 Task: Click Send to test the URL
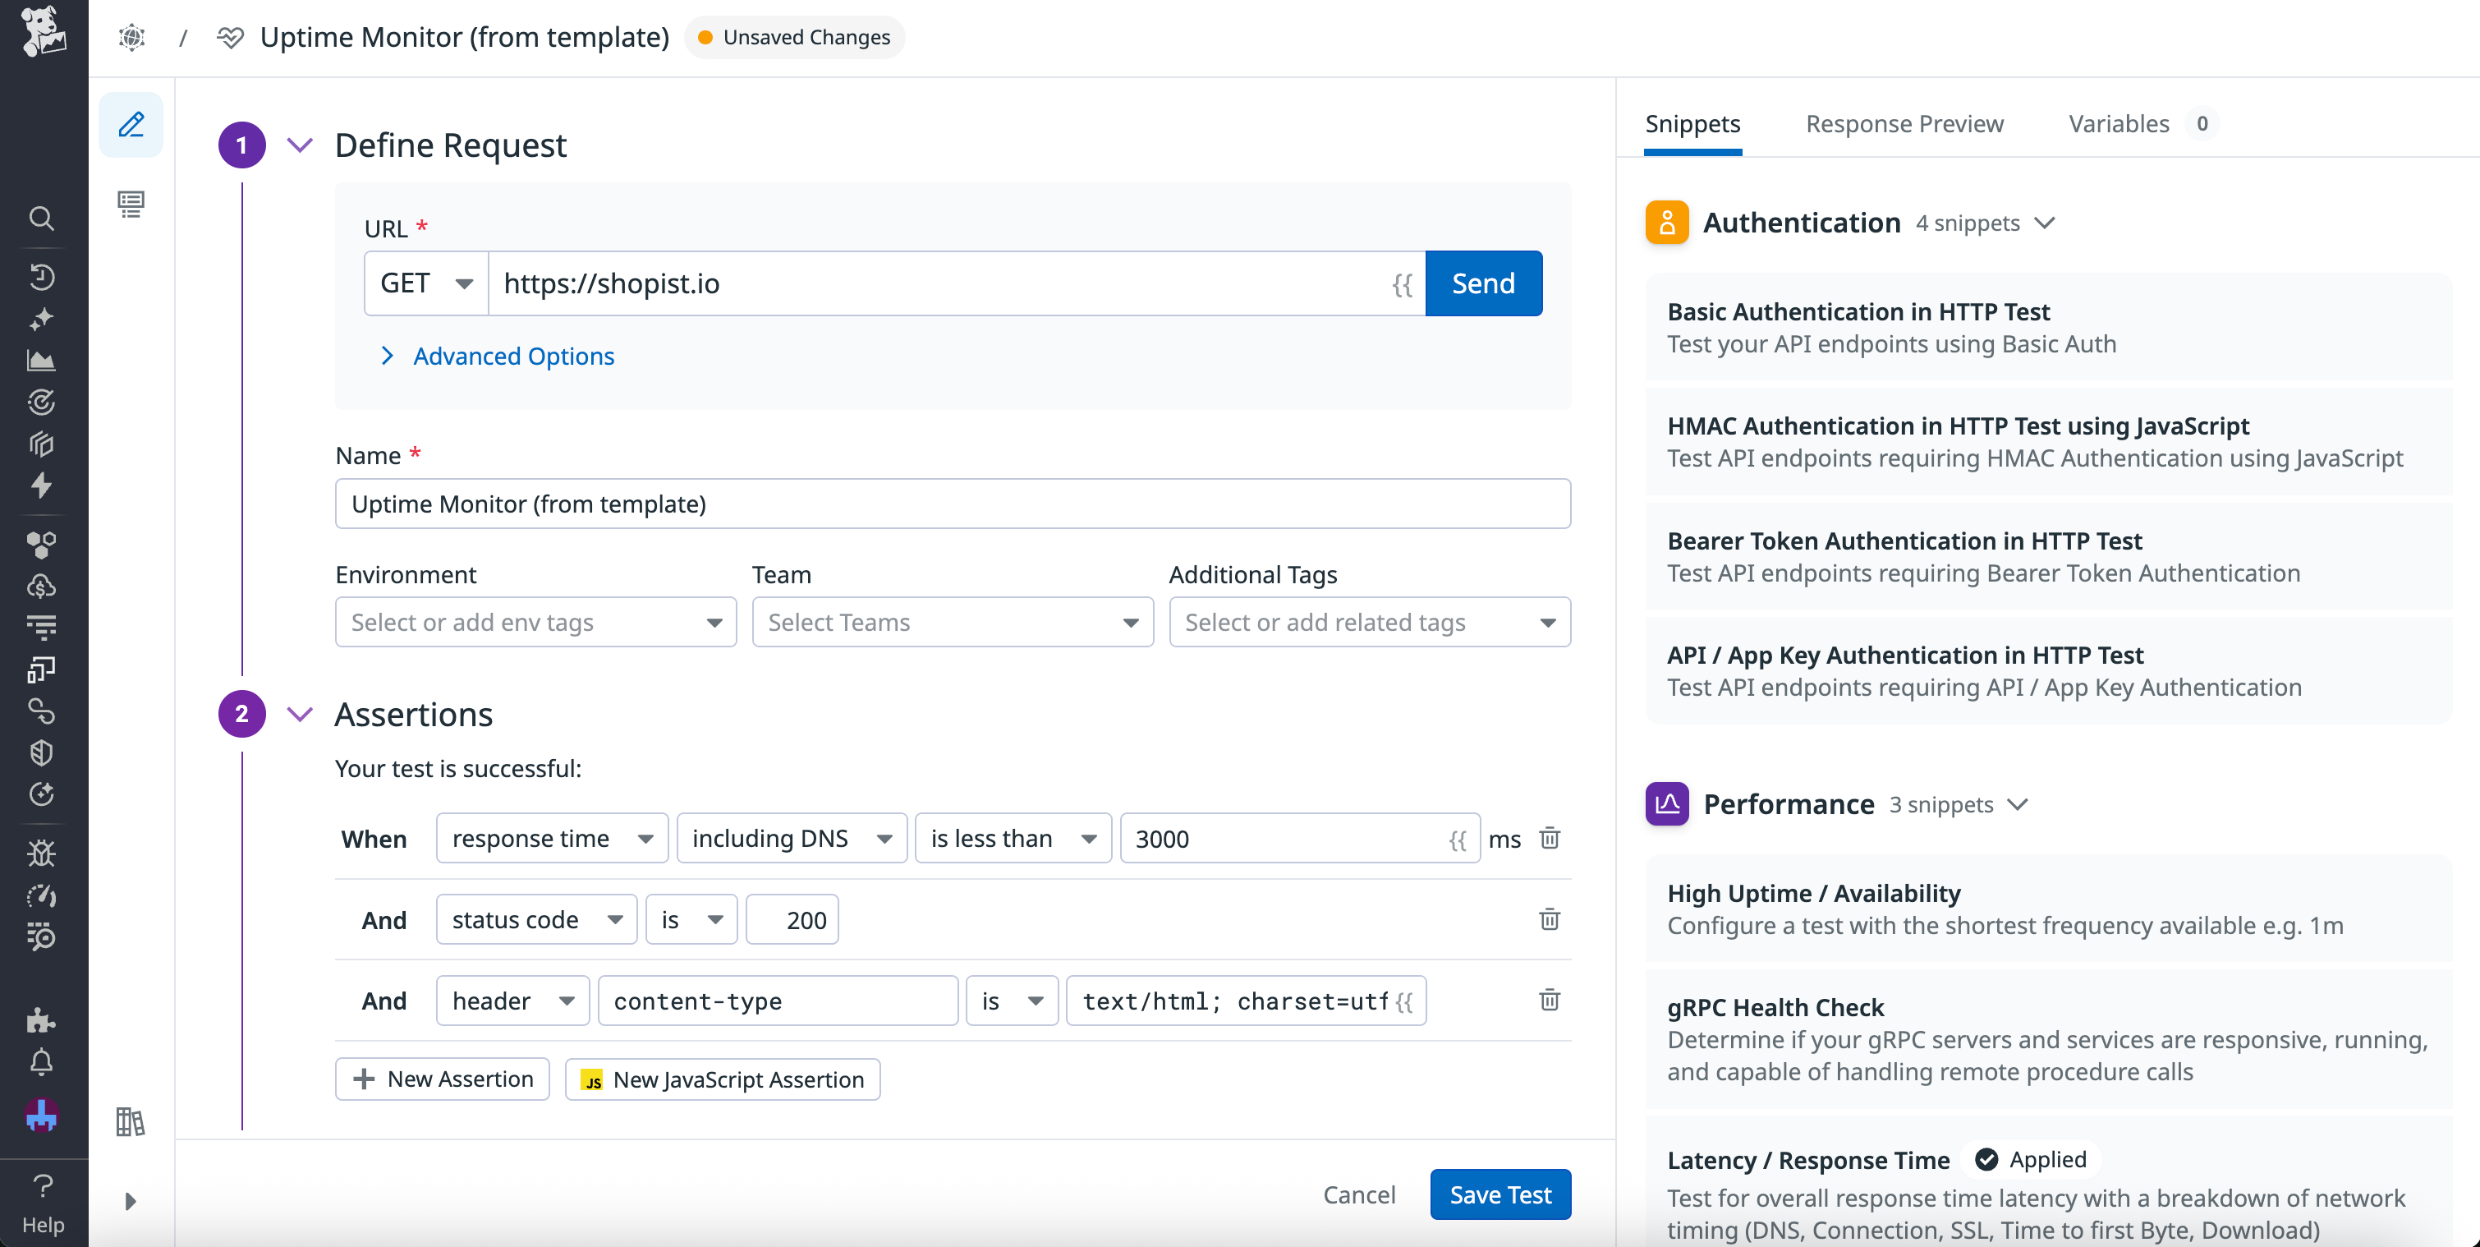[x=1482, y=283]
